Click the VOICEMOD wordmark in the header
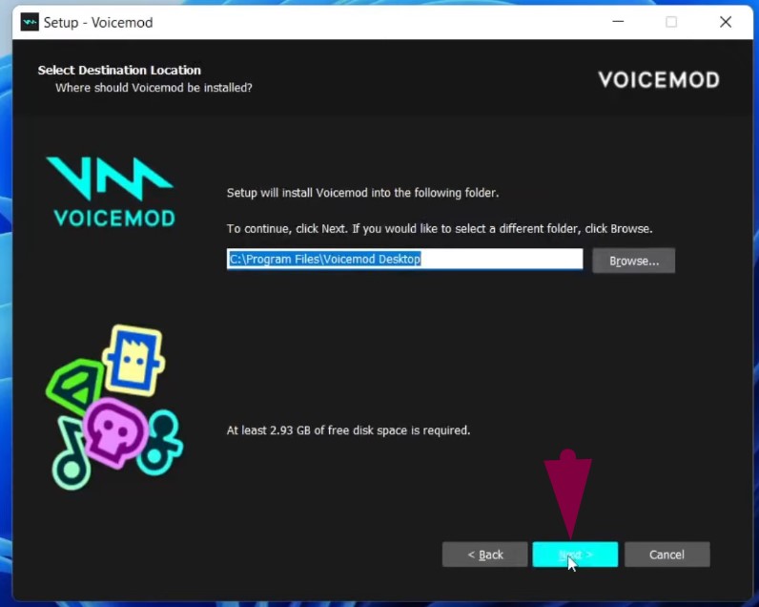This screenshot has height=607, width=759. coord(659,80)
